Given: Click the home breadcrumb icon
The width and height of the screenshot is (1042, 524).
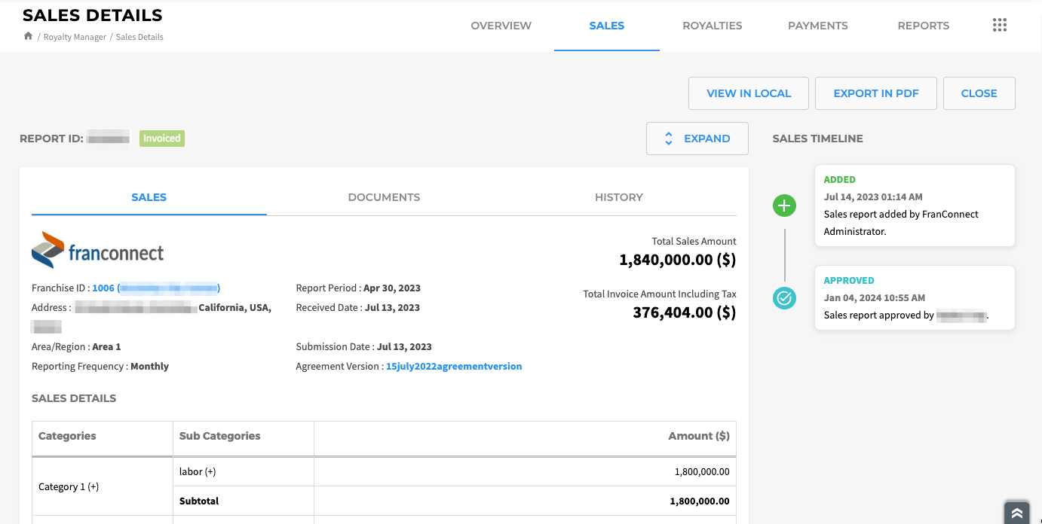Looking at the screenshot, I should (x=28, y=36).
